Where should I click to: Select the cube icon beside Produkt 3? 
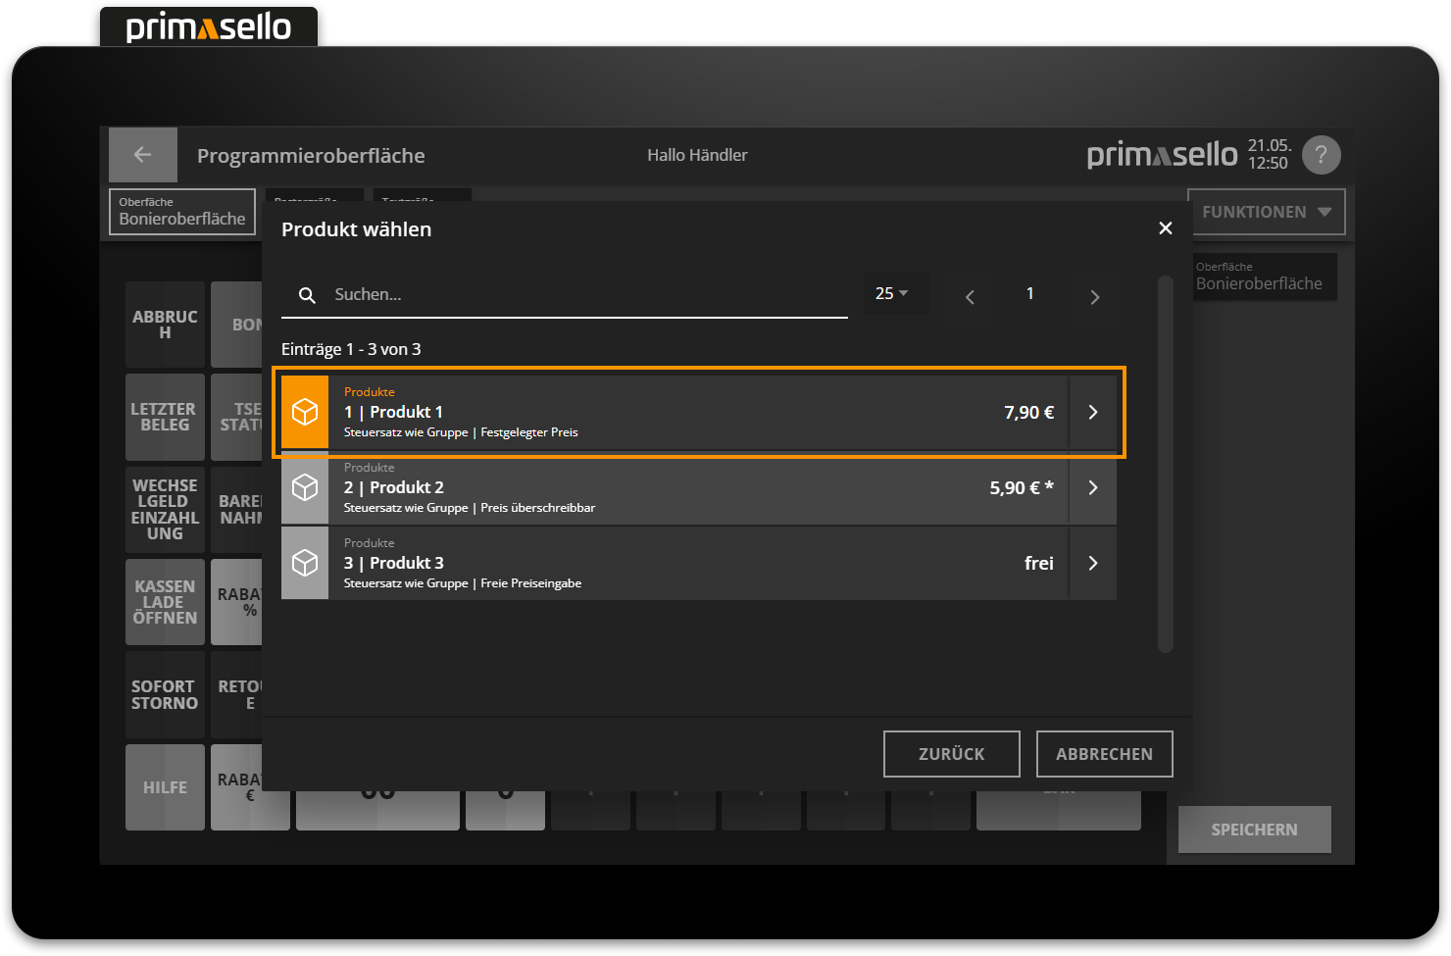(305, 563)
